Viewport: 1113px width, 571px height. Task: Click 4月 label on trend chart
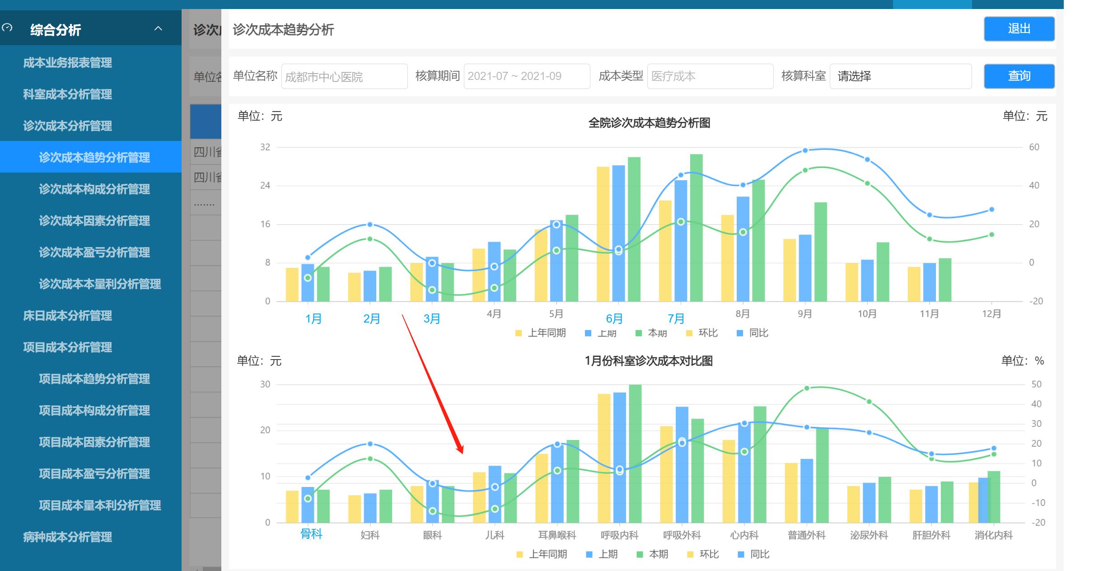pyautogui.click(x=494, y=314)
